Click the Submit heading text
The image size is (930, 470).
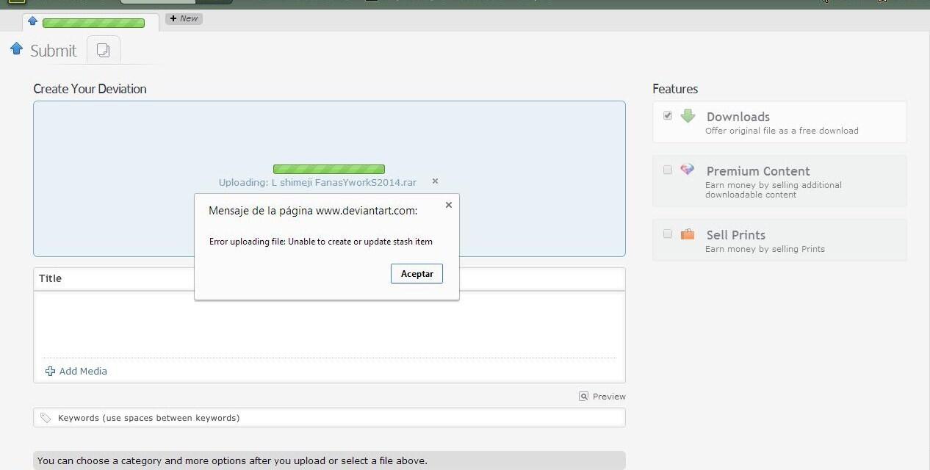(x=53, y=51)
